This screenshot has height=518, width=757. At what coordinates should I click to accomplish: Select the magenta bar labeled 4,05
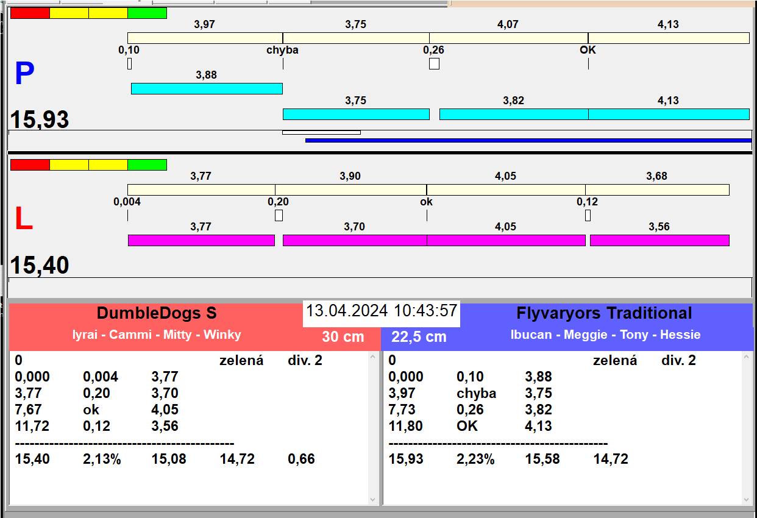[x=506, y=240]
